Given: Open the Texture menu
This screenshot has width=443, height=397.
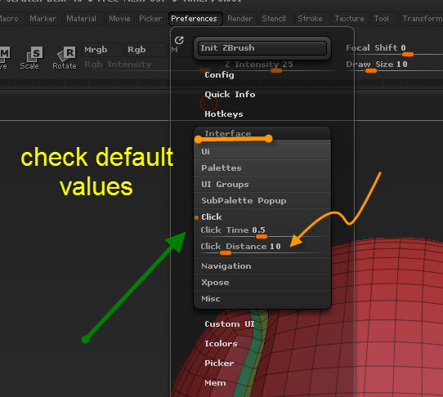Looking at the screenshot, I should point(350,19).
